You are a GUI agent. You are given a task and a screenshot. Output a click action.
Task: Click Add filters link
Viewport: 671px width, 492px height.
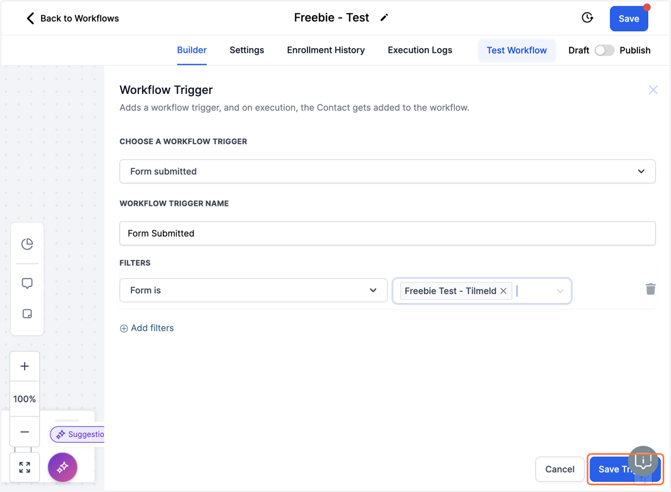[x=147, y=328]
